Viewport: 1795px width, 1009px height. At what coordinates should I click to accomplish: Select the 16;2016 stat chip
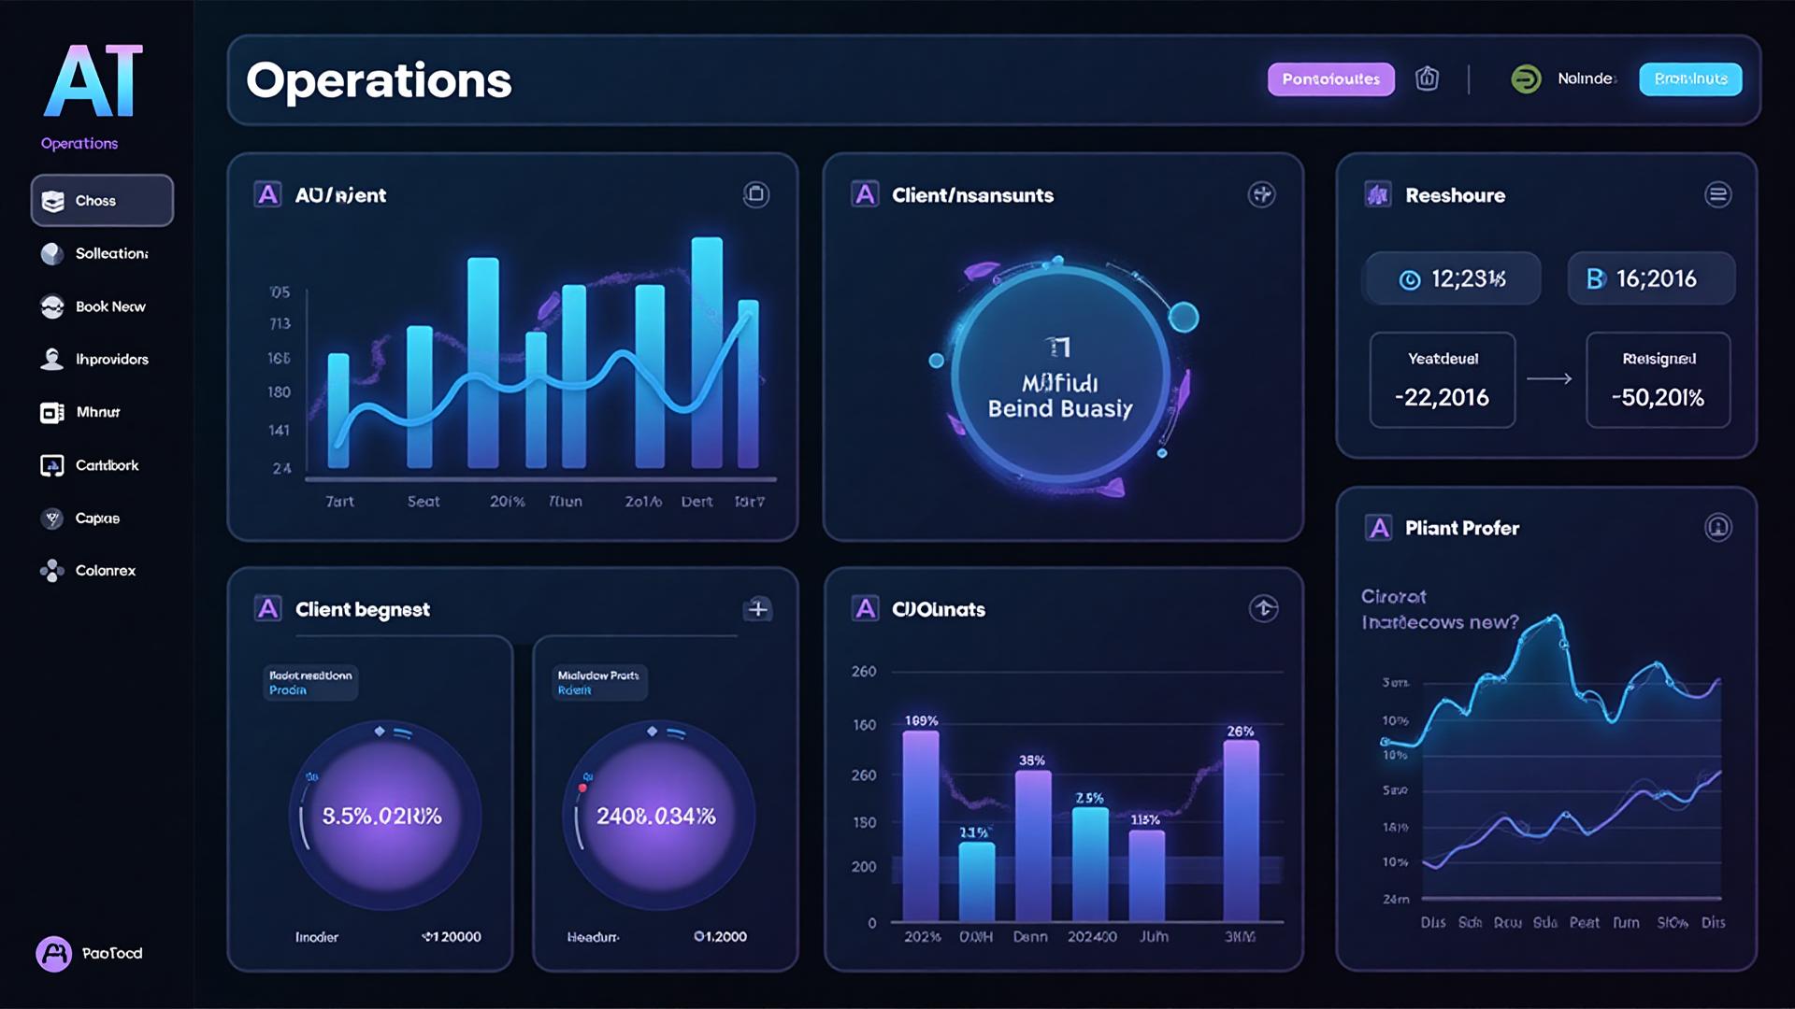(x=1650, y=278)
